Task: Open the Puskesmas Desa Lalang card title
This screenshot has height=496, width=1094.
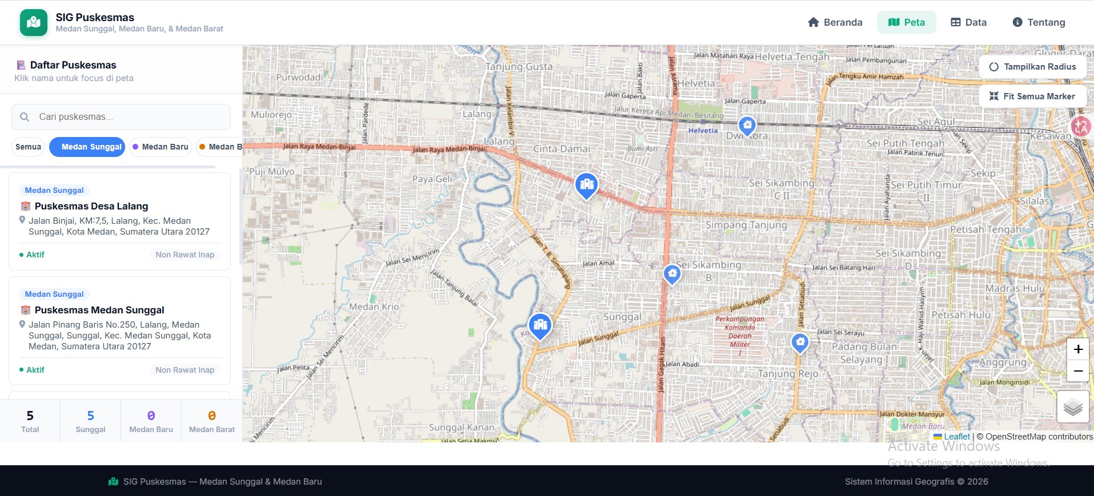Action: click(x=91, y=206)
